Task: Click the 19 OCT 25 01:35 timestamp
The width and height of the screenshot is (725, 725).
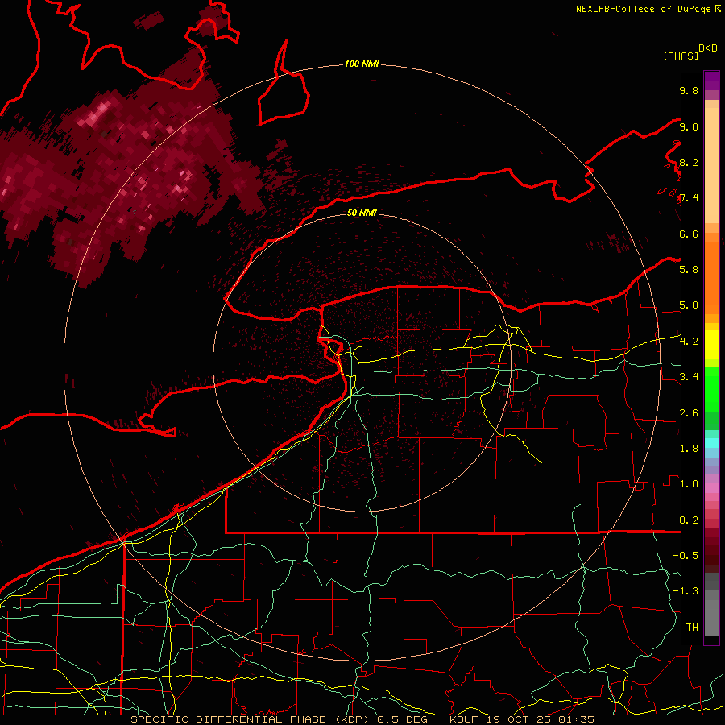Action: click(540, 719)
